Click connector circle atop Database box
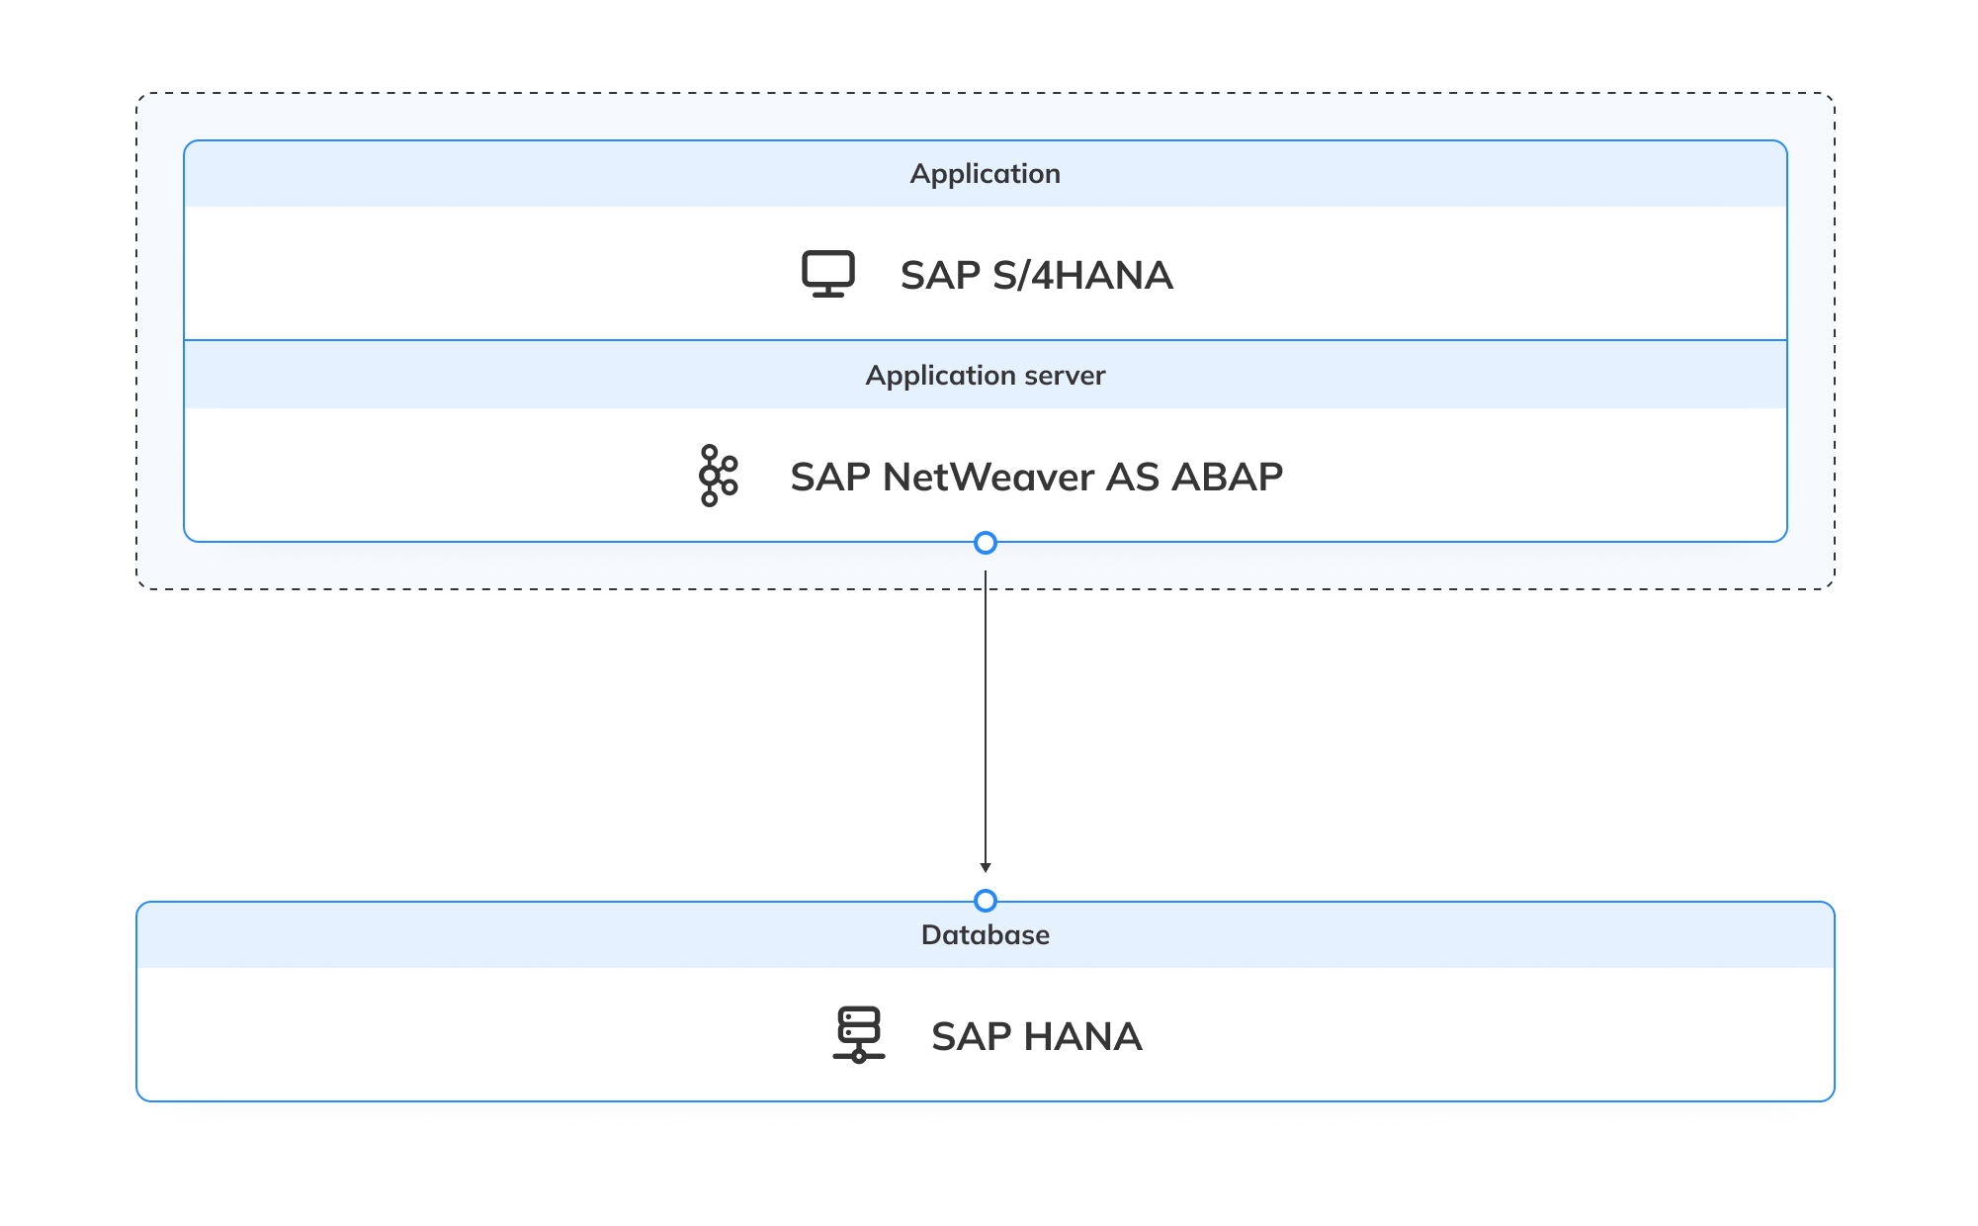 (x=986, y=901)
